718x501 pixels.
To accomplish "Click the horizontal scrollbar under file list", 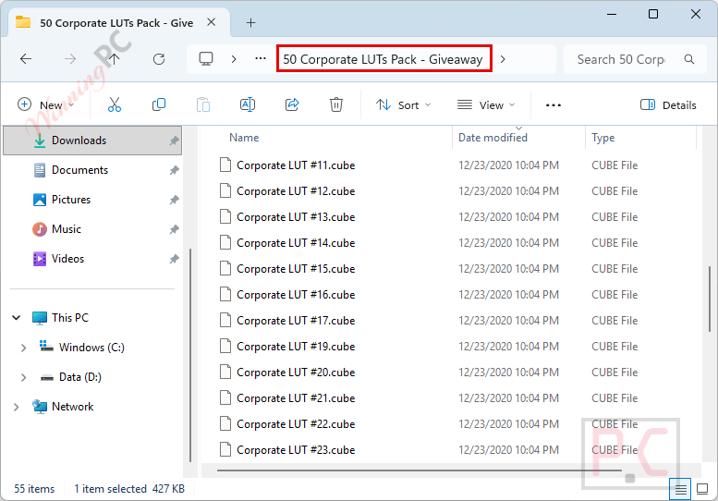I will pyautogui.click(x=419, y=470).
